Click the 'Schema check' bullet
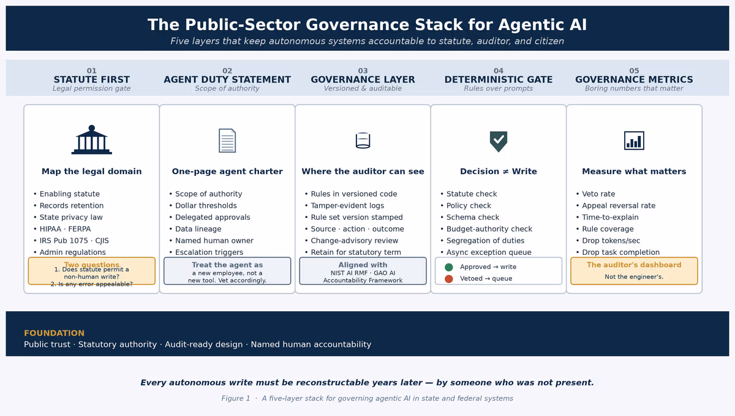735x416 pixels. 469,217
